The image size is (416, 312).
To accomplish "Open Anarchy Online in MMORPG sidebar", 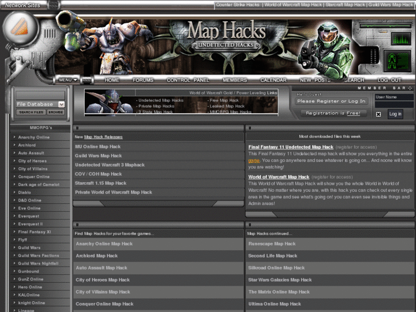I will click(34, 137).
